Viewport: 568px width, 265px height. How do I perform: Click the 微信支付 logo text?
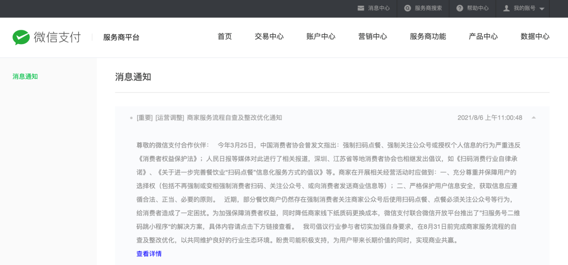[57, 37]
